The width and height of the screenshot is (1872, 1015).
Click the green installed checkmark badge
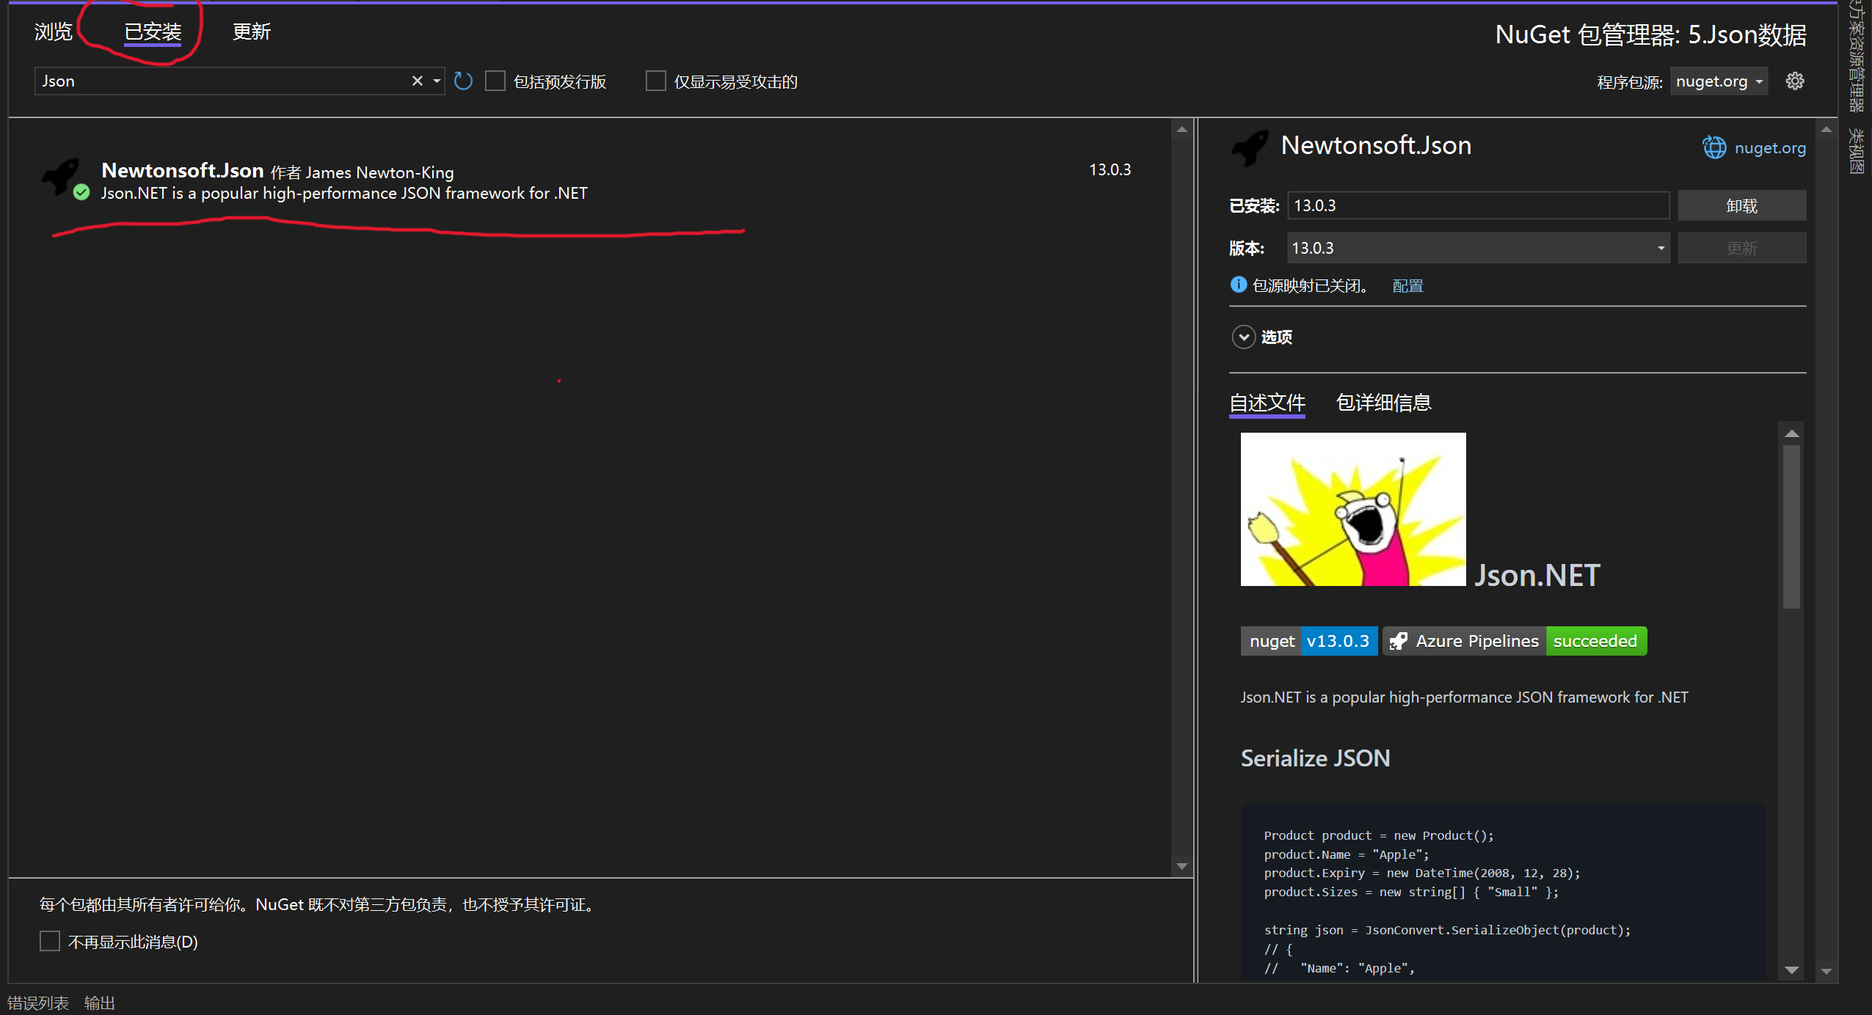[x=81, y=192]
